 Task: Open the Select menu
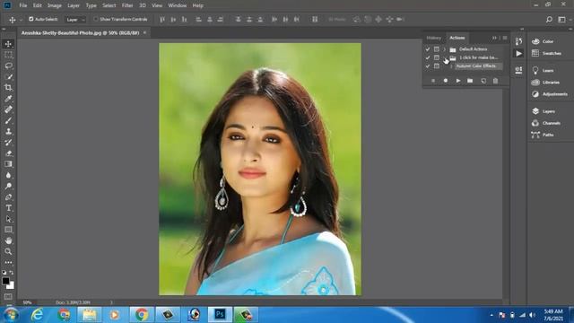coord(109,5)
